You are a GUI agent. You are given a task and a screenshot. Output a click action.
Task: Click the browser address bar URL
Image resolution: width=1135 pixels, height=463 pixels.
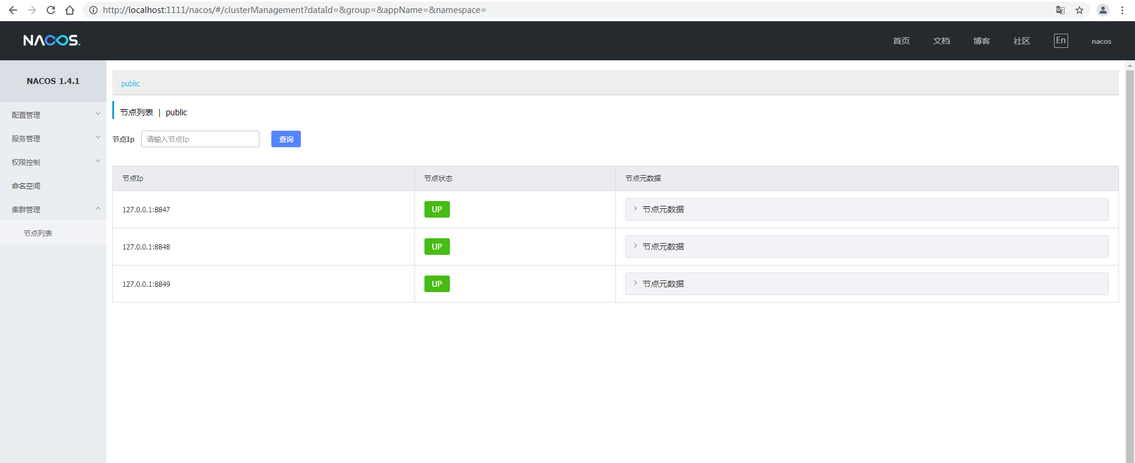[294, 10]
